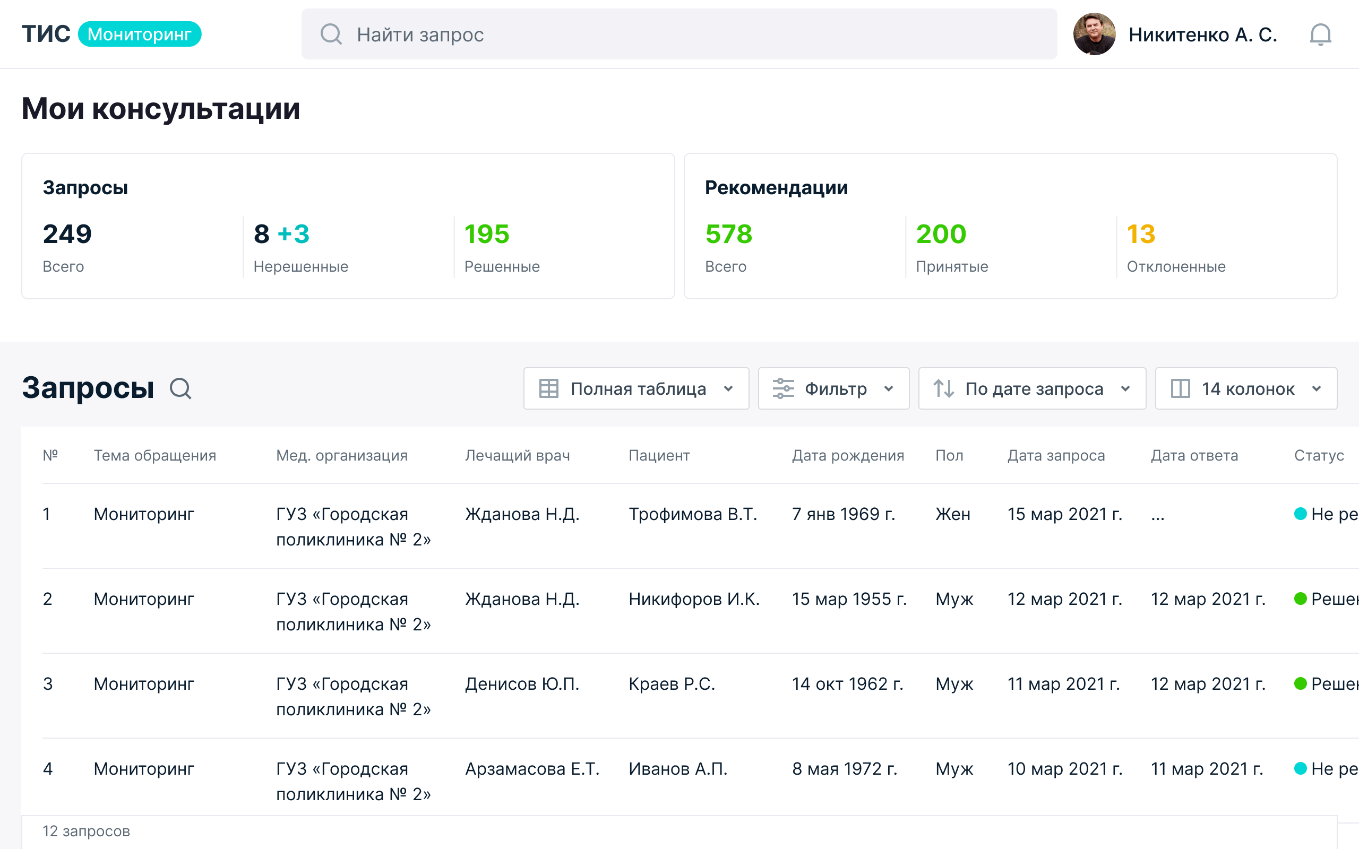1359x849 pixels.
Task: Click the magnifier icon in the top search bar
Action: (x=331, y=34)
